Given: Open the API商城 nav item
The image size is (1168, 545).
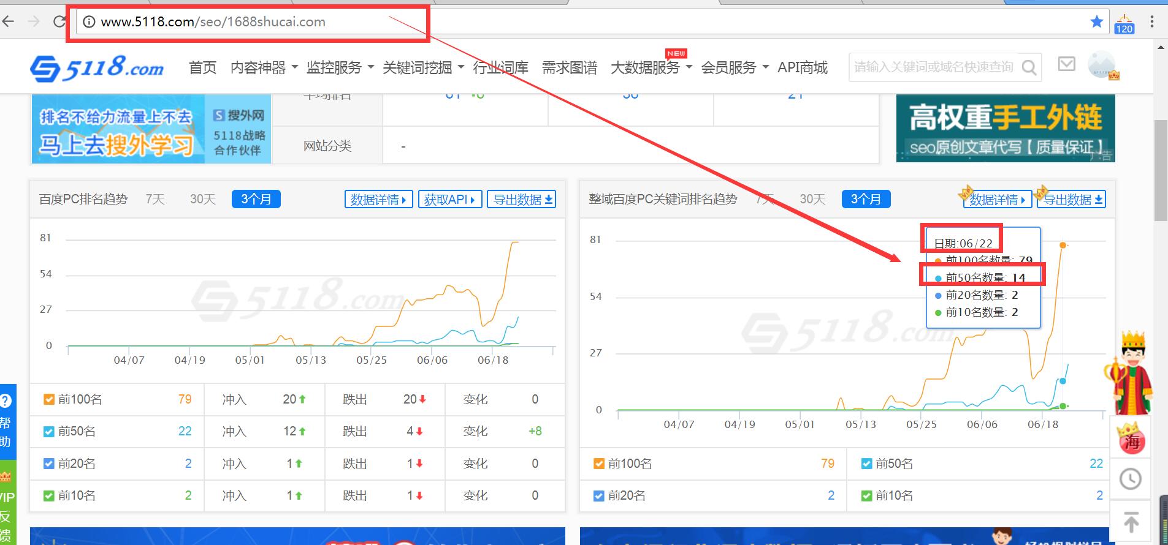Looking at the screenshot, I should pos(802,67).
